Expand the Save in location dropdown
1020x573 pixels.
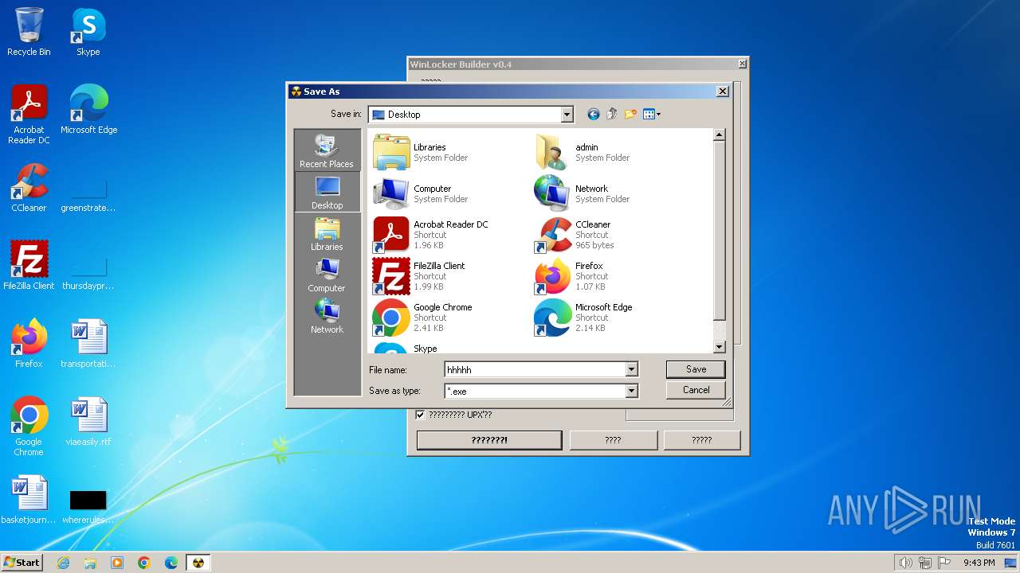(x=567, y=115)
